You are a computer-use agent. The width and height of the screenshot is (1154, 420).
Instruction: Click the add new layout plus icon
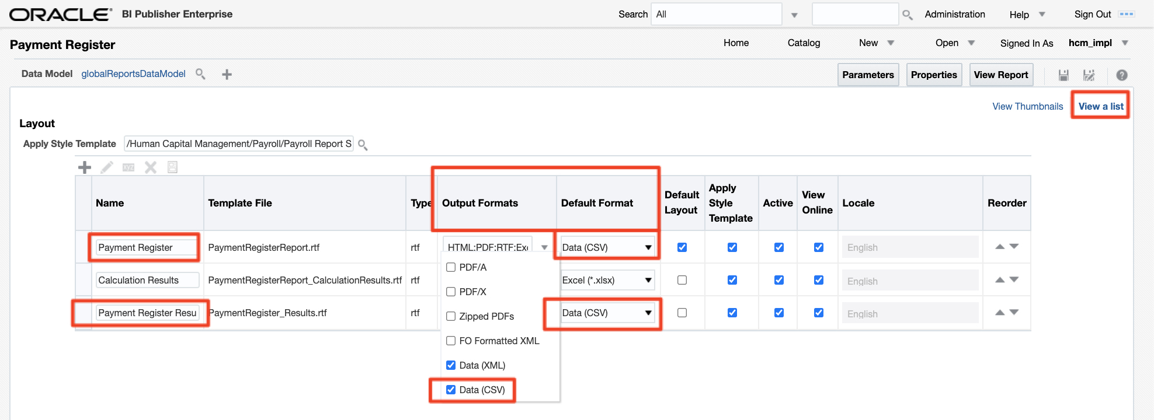tap(85, 168)
